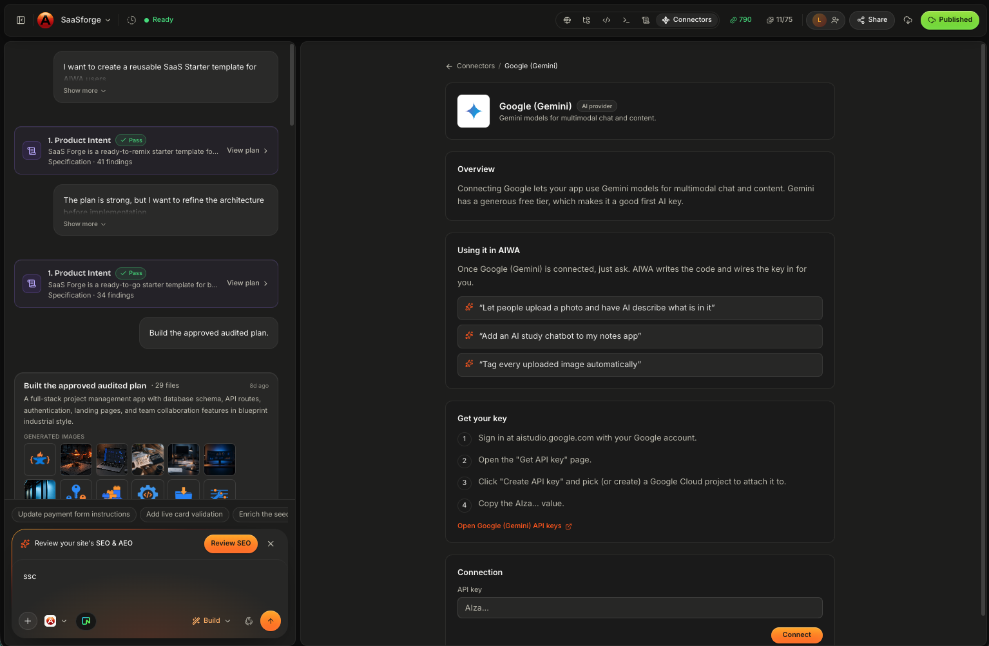Click the 34 findings Product Intent icon
The image size is (989, 646).
[x=32, y=283]
